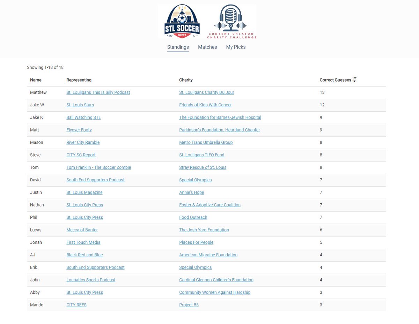Viewport: 419px width, 324px height.
Task: Open the Places For People link
Action: pos(196,242)
